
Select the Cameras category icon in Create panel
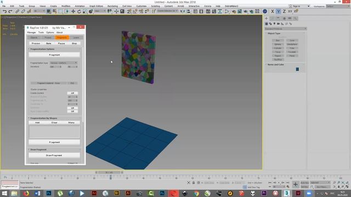[279, 24]
